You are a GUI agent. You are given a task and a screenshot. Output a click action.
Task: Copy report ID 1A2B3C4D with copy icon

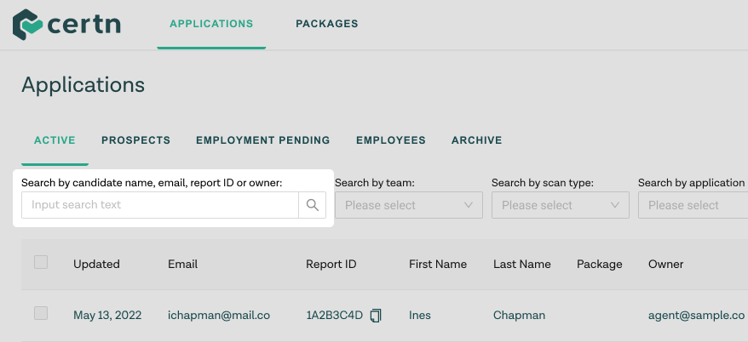pos(377,316)
